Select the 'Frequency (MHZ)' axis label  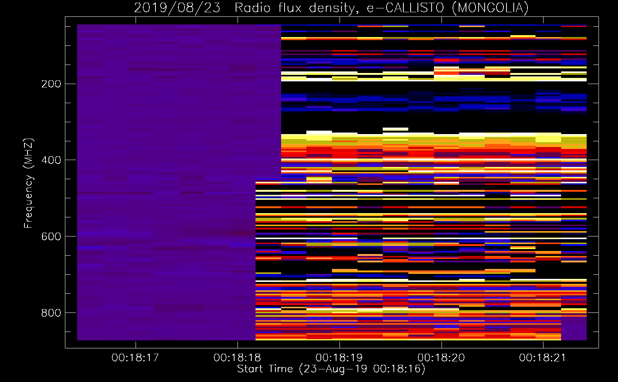(29, 183)
